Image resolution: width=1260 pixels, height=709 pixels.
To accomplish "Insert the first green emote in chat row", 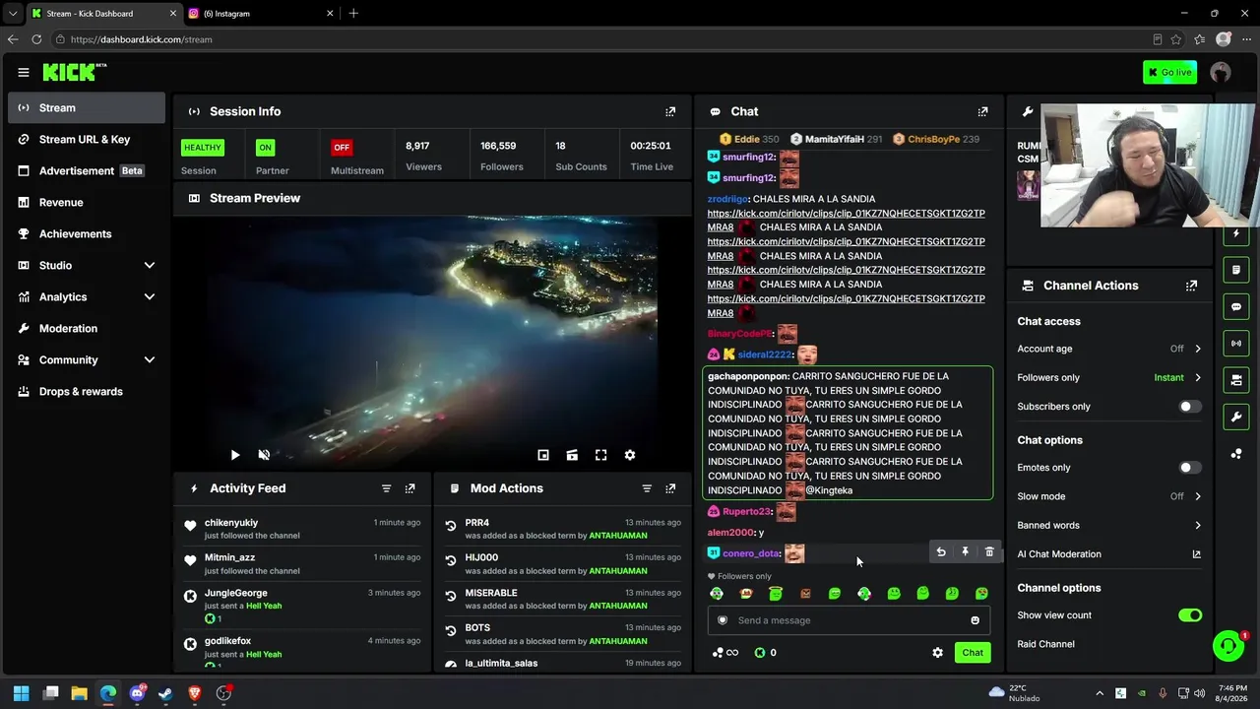I will pyautogui.click(x=717, y=594).
